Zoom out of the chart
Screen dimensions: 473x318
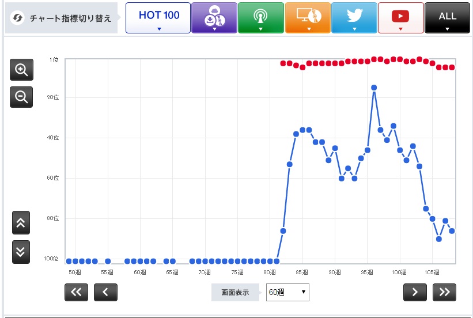[x=21, y=97]
